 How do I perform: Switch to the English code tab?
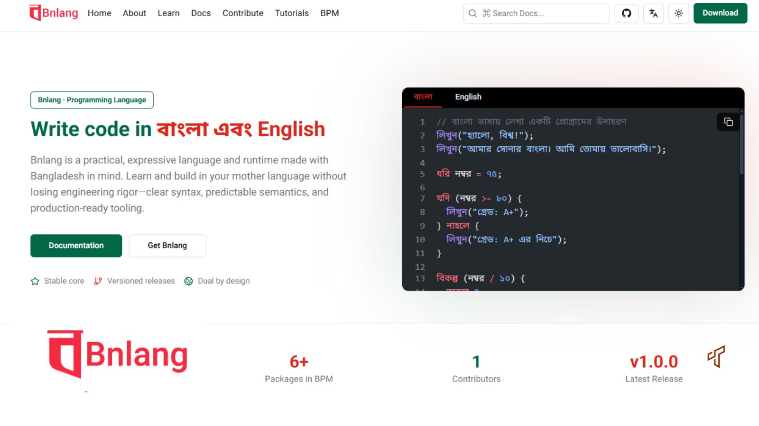coord(468,97)
